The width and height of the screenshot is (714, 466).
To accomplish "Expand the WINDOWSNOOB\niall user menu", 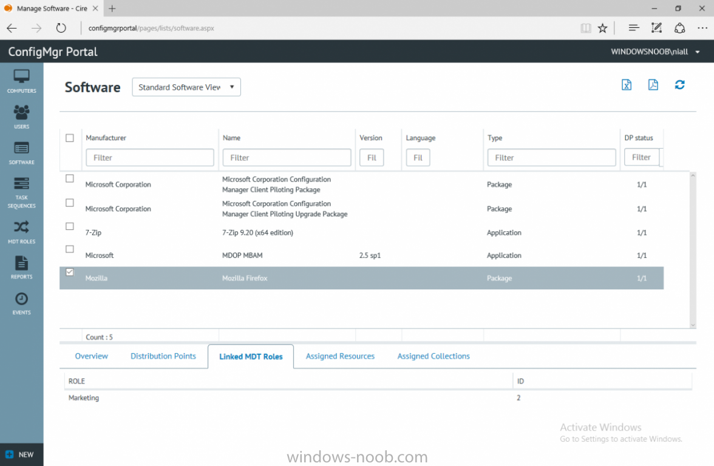I will tap(655, 52).
